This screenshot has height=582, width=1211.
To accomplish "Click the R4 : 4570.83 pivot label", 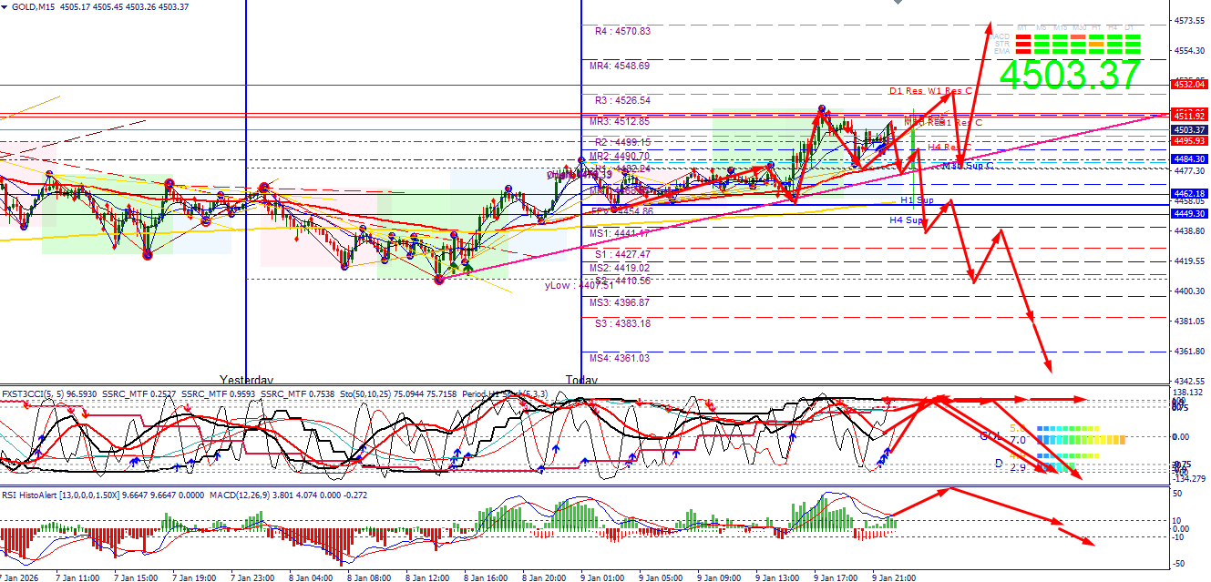I will [622, 31].
